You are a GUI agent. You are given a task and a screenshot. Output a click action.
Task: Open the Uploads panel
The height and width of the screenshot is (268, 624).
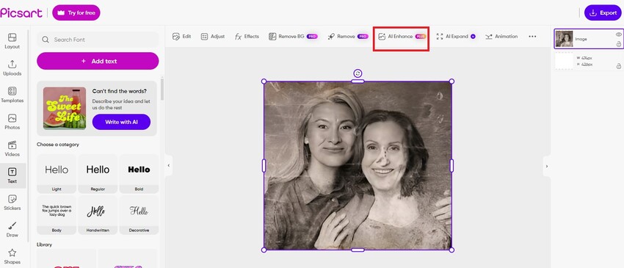pyautogui.click(x=12, y=68)
